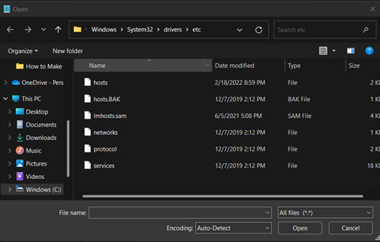
Task: Expand the This PC tree node
Action: click(x=6, y=99)
